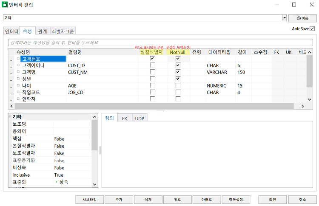Click the 핵심 False value
The width and height of the screenshot is (319, 206).
tap(72, 139)
